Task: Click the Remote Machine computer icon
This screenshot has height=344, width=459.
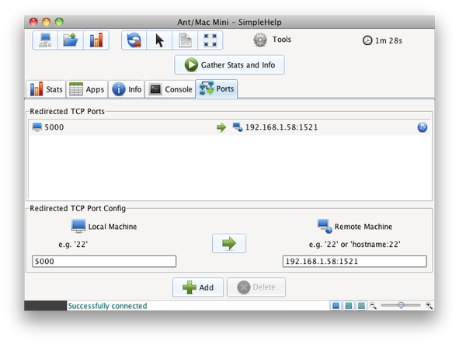Action: click(325, 226)
